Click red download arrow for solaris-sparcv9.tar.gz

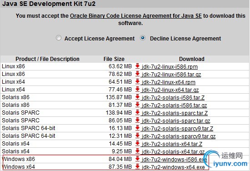click(137, 136)
